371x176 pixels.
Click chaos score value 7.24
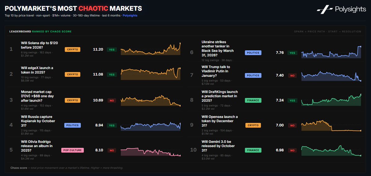280,100
